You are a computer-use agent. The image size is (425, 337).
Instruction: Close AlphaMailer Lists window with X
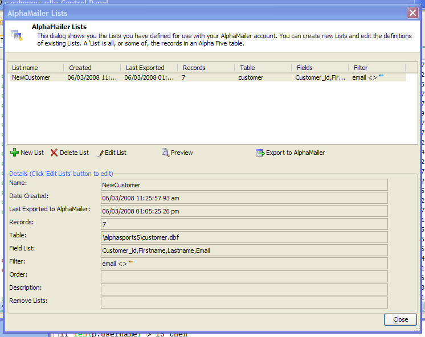click(x=412, y=13)
